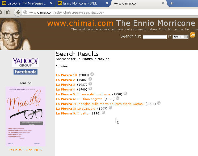198x156 pixels.
Task: Click the Maestro fanzine cover thumbnail
Action: (x=26, y=116)
